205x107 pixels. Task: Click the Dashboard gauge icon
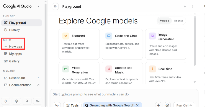pos(6,78)
